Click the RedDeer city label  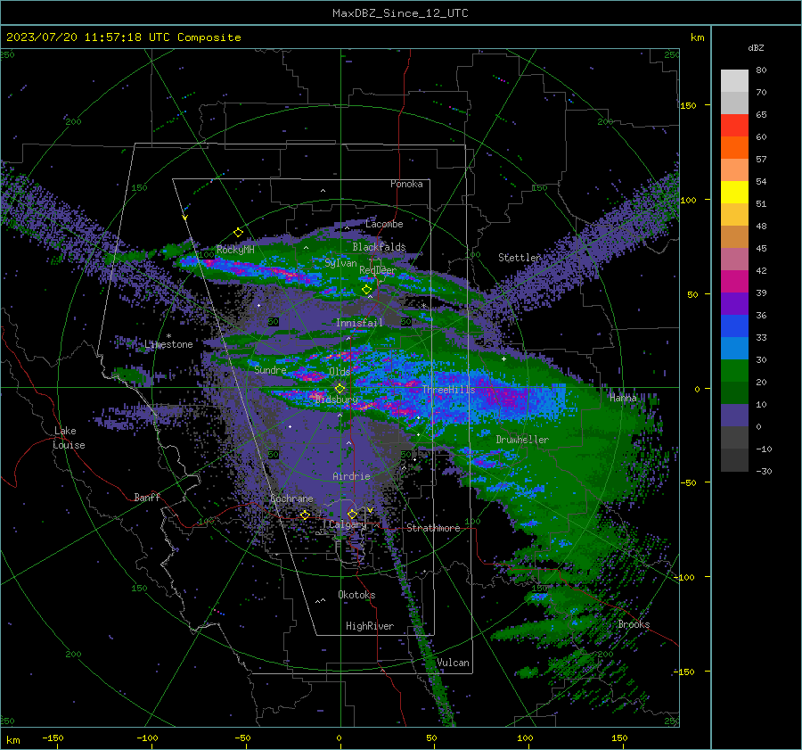coord(378,270)
